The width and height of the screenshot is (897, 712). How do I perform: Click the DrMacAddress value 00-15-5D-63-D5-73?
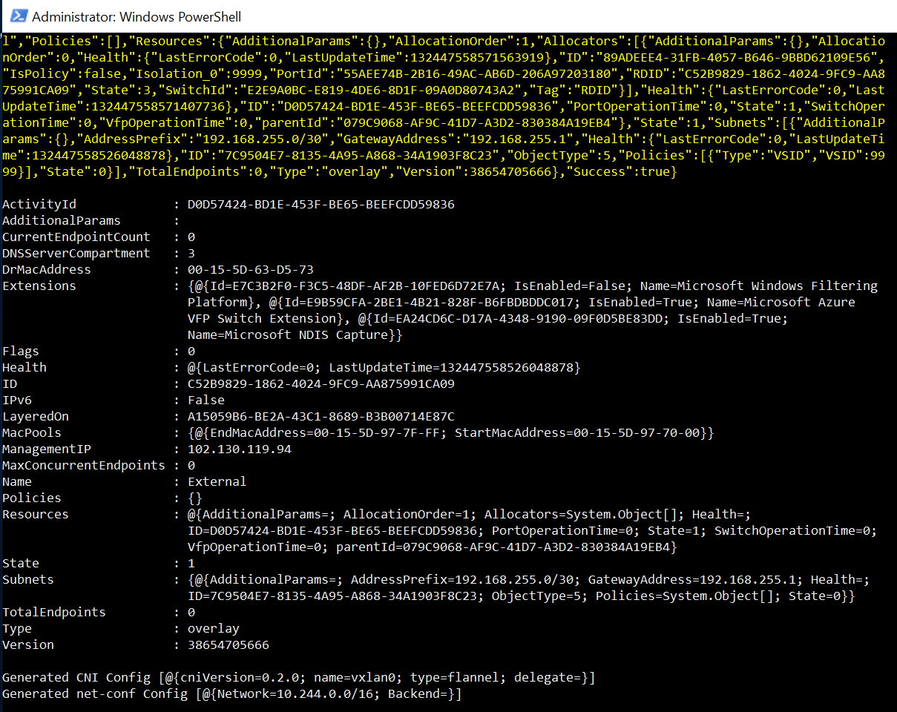(252, 269)
